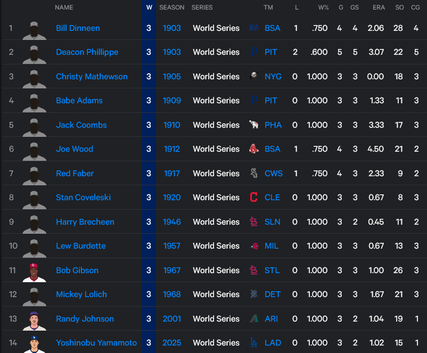Image resolution: width=427 pixels, height=353 pixels.
Task: Open Christy Mathewson's player page
Action: 92,77
